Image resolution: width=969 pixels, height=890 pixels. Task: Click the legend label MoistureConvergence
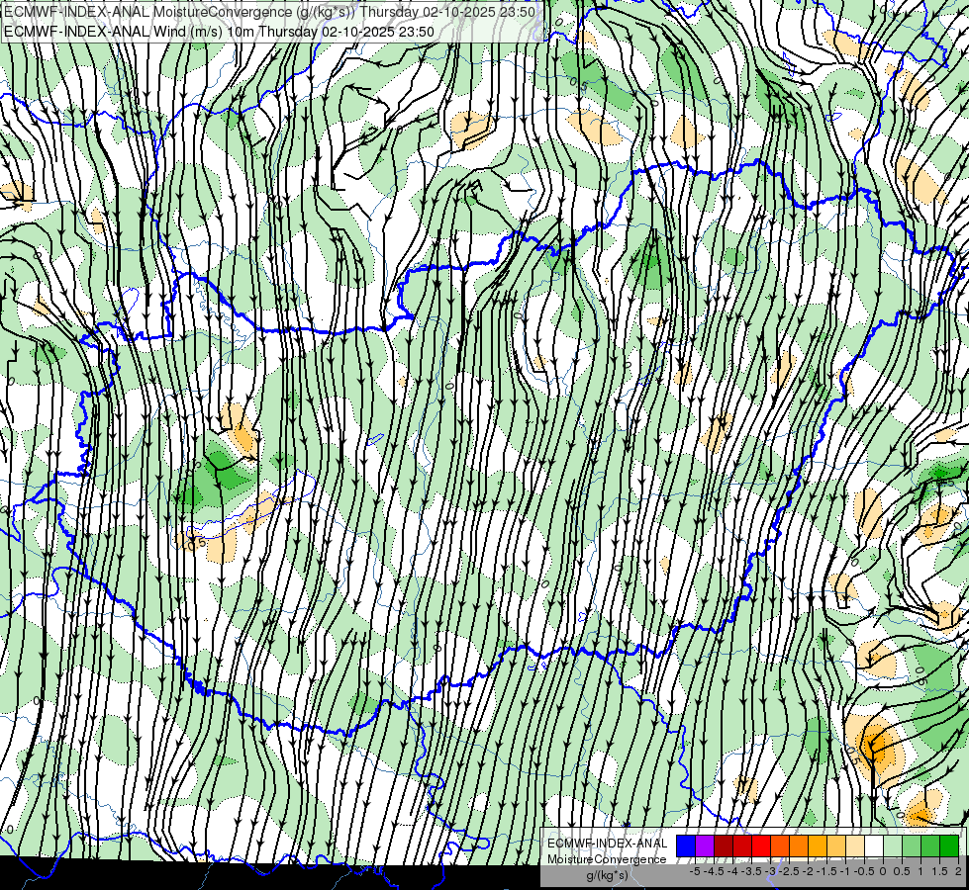[607, 859]
